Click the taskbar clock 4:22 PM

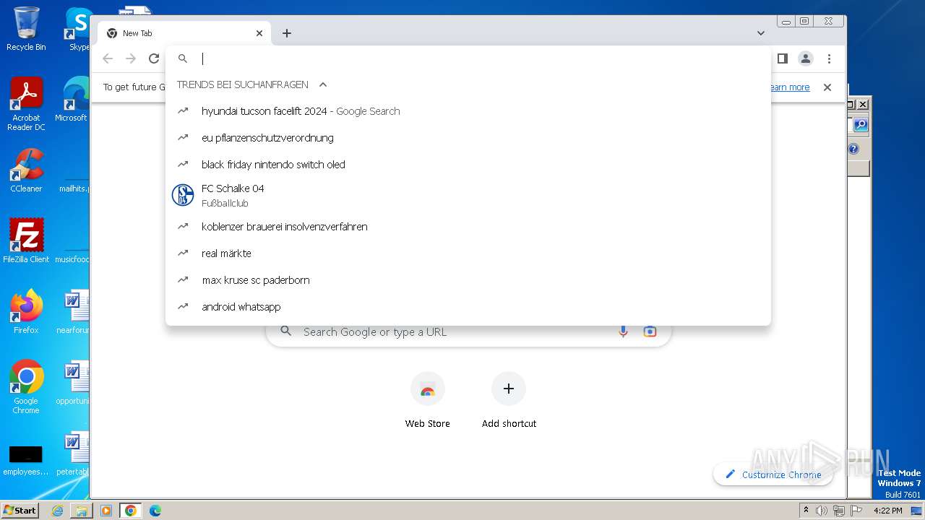888,511
